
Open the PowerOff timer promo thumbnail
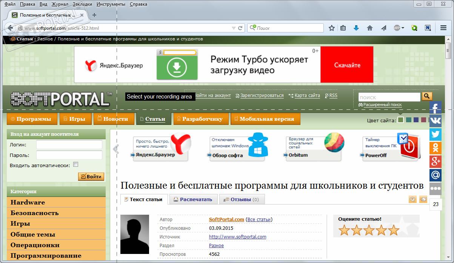pos(391,148)
